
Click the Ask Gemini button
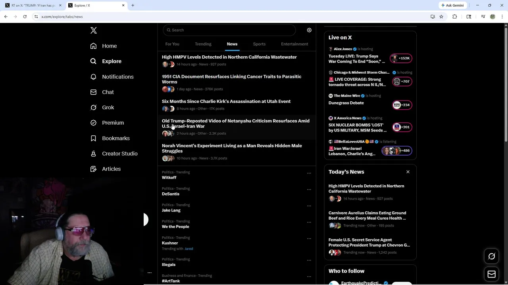[452, 6]
